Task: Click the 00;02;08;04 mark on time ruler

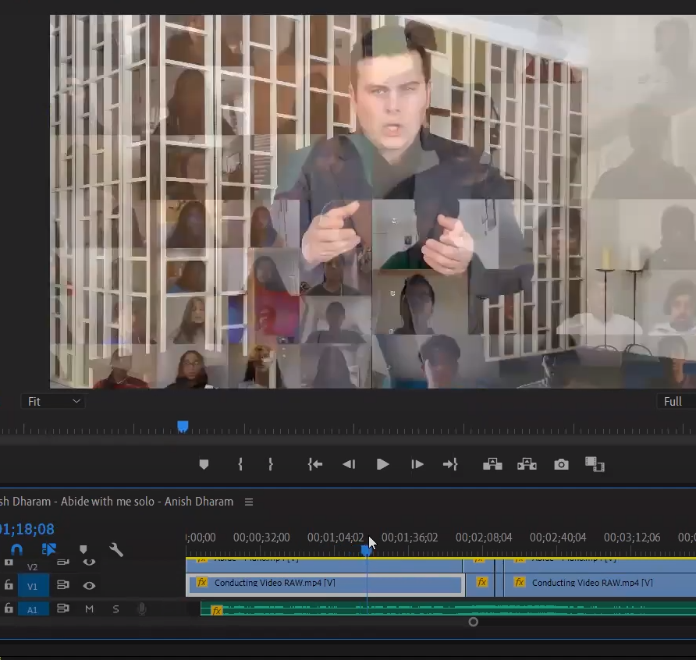Action: [x=484, y=538]
